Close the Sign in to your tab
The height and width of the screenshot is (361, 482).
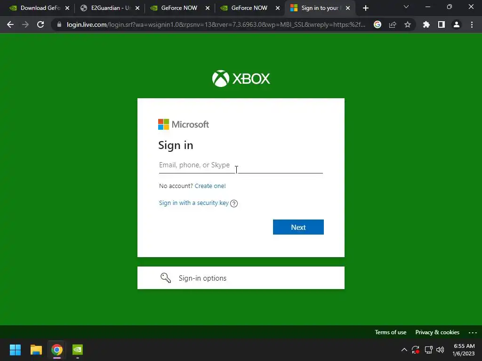click(348, 8)
